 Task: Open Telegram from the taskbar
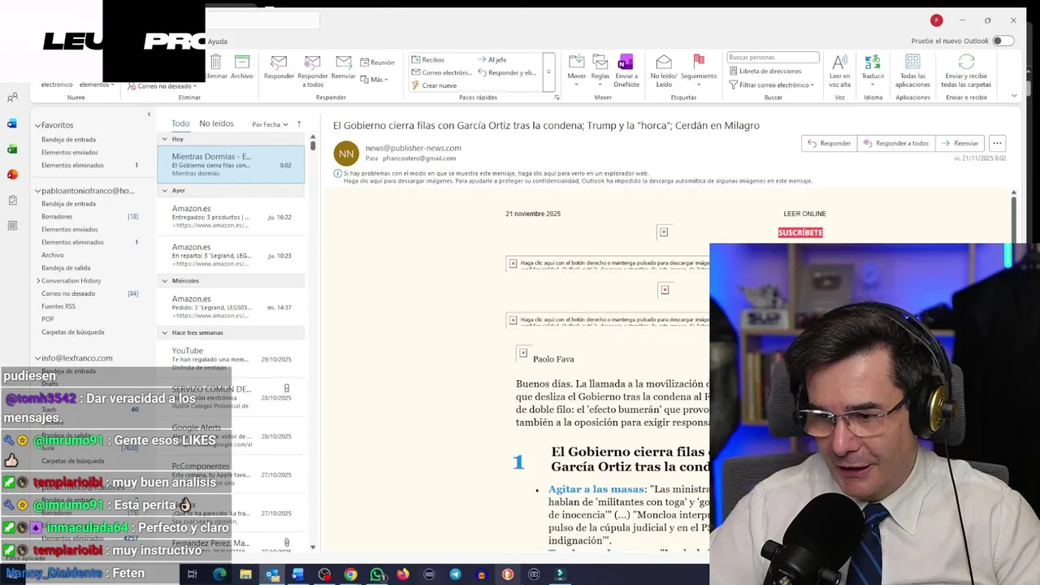pos(455,574)
